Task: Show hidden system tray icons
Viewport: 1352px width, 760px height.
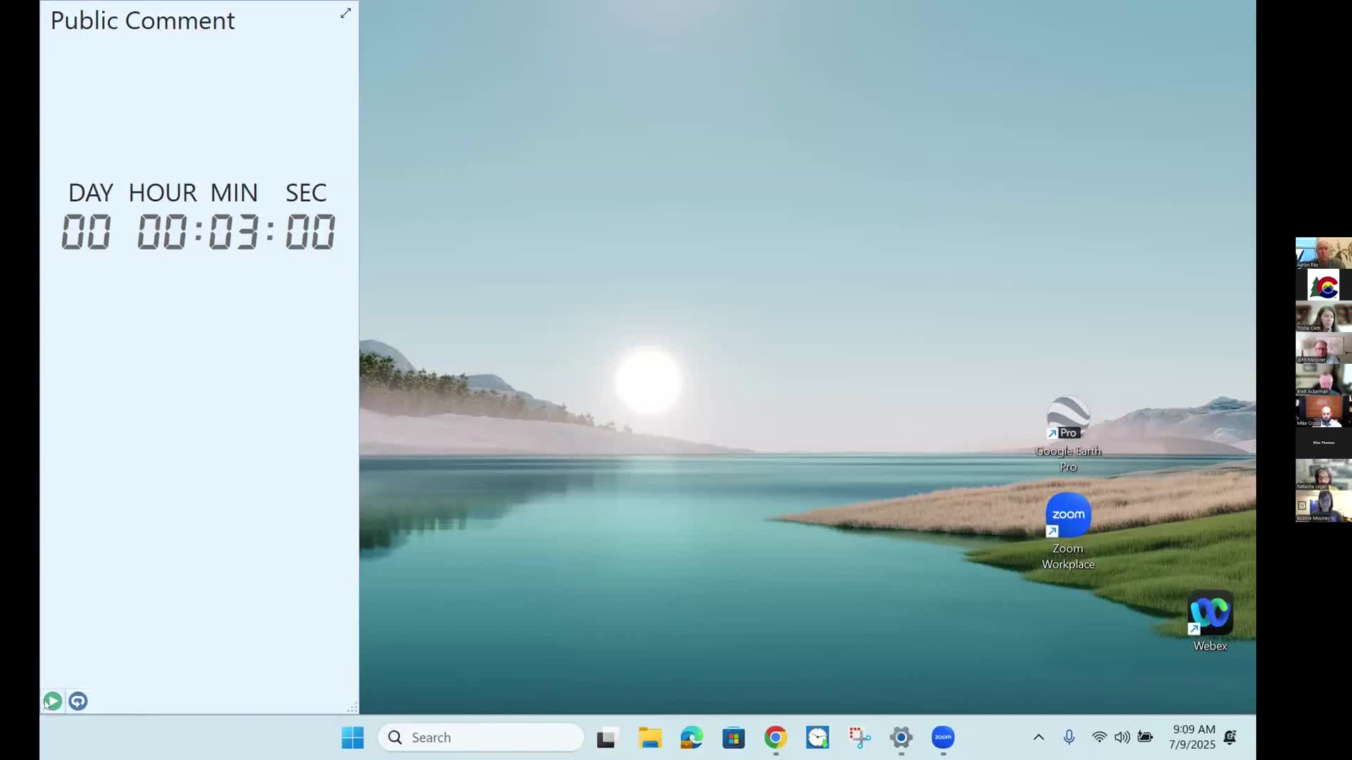Action: pos(1039,737)
